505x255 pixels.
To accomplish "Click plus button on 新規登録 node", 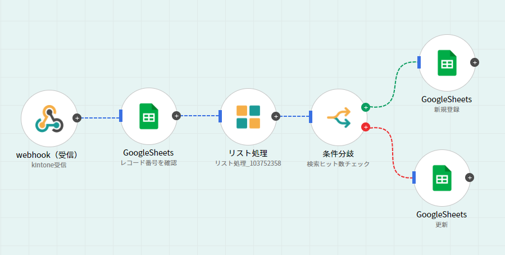I will pos(475,62).
